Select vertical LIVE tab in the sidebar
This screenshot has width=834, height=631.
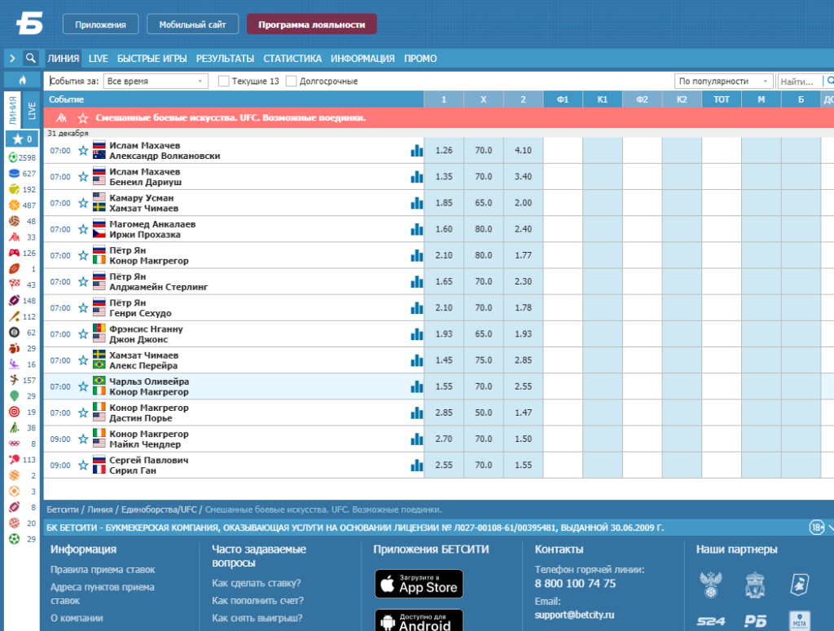(32, 110)
